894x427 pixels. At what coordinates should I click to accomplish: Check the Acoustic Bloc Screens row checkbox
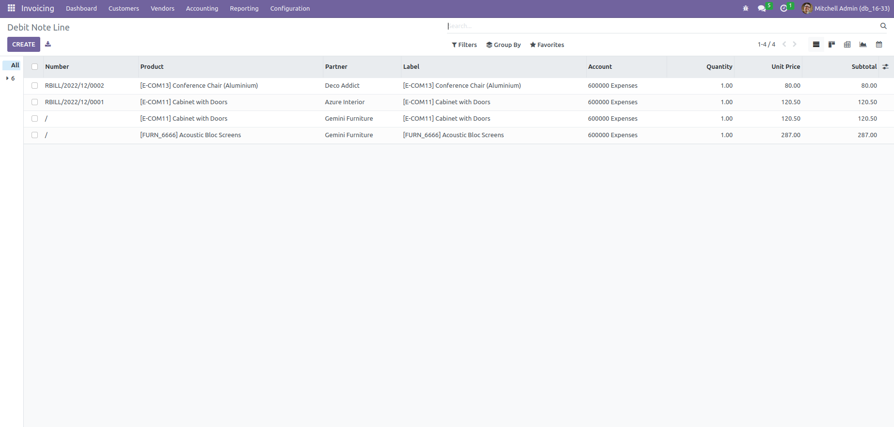click(35, 135)
